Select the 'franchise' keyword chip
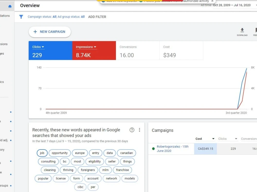 (x=122, y=170)
